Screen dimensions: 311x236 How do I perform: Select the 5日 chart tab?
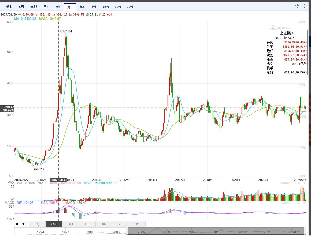pyautogui.click(x=21, y=7)
